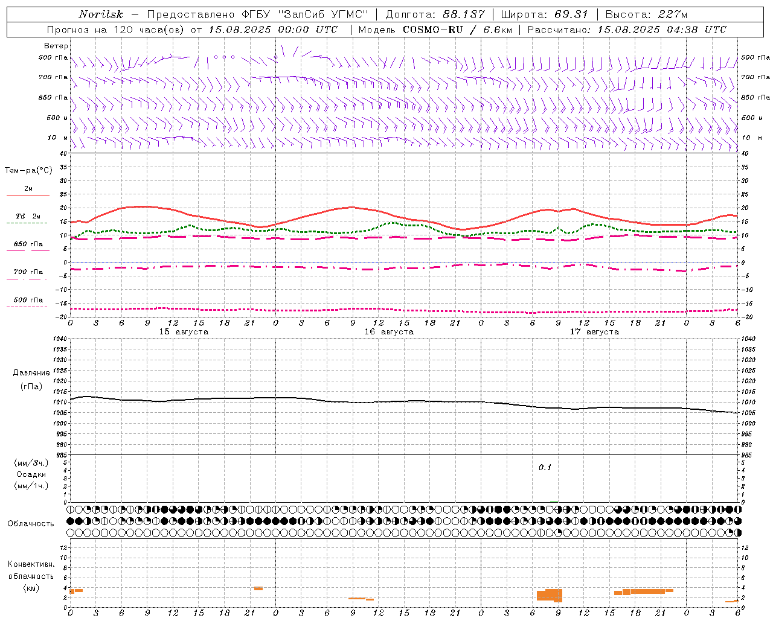This screenshot has height=618, width=773.
Task: Click the "(мм/1ч.)" precipitation unit label
Action: 31,486
